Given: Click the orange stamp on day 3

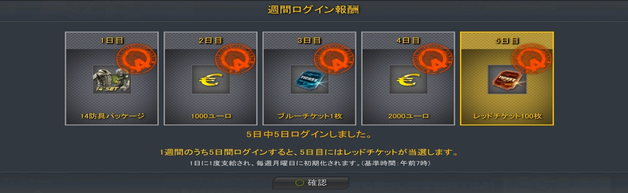Looking at the screenshot, I should (x=334, y=59).
